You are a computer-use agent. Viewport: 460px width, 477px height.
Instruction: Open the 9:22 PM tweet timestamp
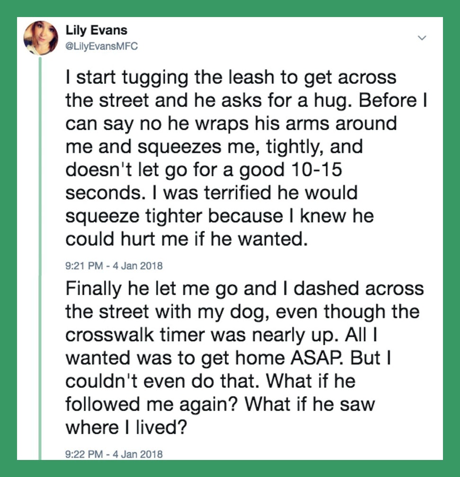click(x=114, y=454)
